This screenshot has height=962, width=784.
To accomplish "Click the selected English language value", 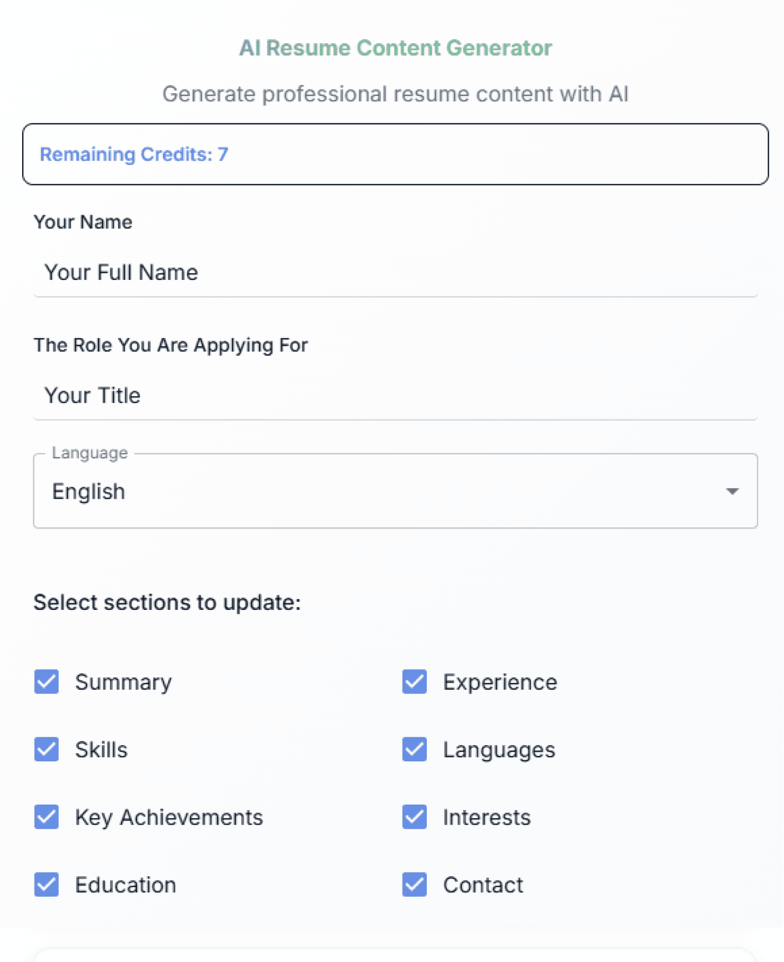I will click(88, 492).
